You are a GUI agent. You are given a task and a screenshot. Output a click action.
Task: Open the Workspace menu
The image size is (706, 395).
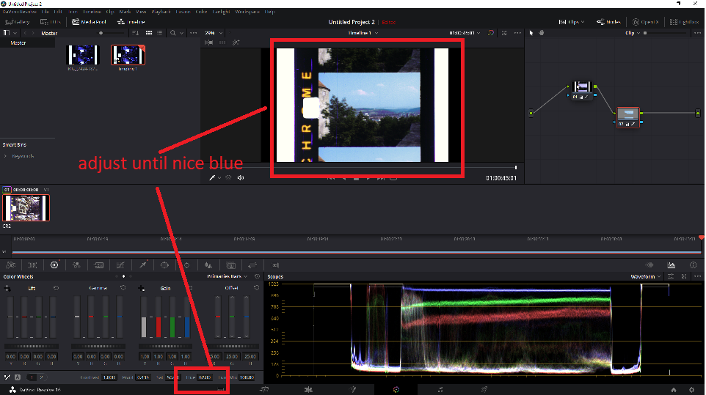coord(247,12)
